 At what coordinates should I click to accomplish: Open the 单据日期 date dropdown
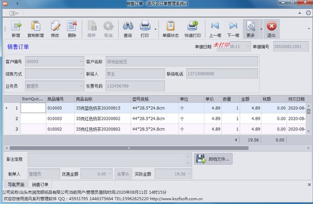248,46
